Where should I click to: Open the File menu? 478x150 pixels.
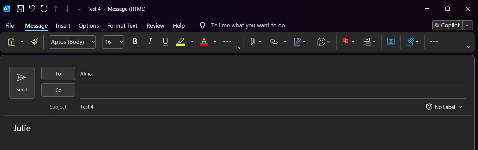click(x=9, y=26)
